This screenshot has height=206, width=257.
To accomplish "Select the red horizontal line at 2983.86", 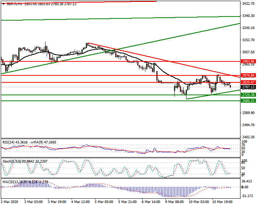I will [x=120, y=61].
